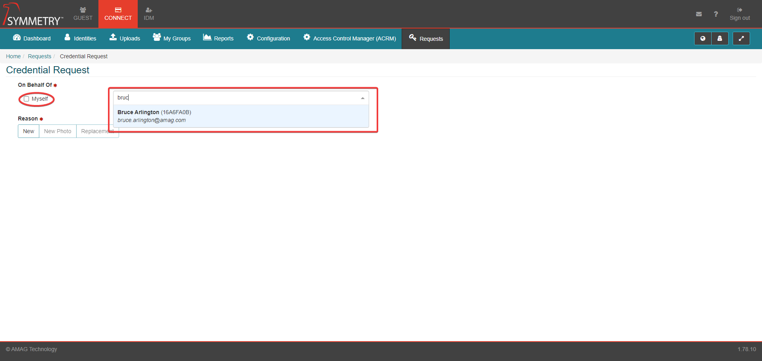The height and width of the screenshot is (361, 762).
Task: Click the Identities person icon
Action: click(67, 37)
